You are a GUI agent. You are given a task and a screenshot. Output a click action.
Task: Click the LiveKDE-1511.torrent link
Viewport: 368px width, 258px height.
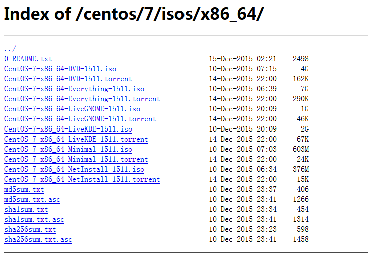coord(76,139)
